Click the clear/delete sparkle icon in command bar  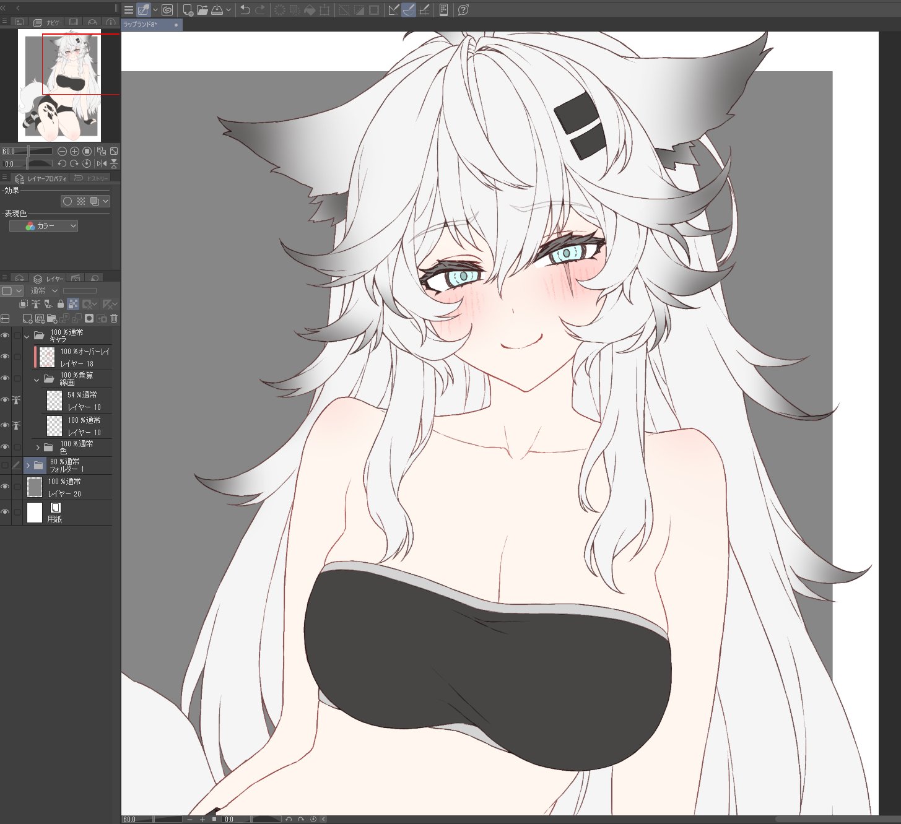280,10
